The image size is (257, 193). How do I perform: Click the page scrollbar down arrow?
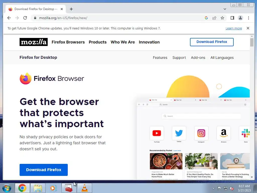pyautogui.click(x=252, y=177)
